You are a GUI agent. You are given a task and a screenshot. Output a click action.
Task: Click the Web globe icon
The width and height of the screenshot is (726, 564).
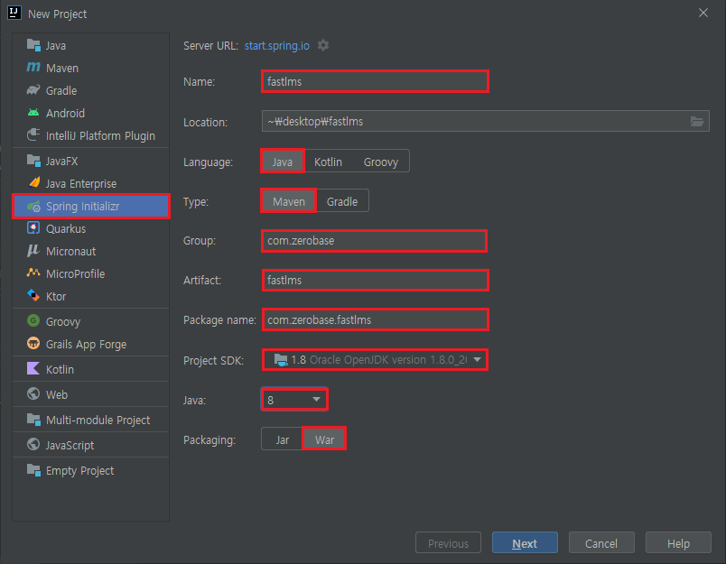[x=33, y=393]
